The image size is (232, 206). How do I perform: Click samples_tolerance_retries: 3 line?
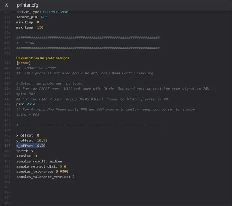[45, 177]
